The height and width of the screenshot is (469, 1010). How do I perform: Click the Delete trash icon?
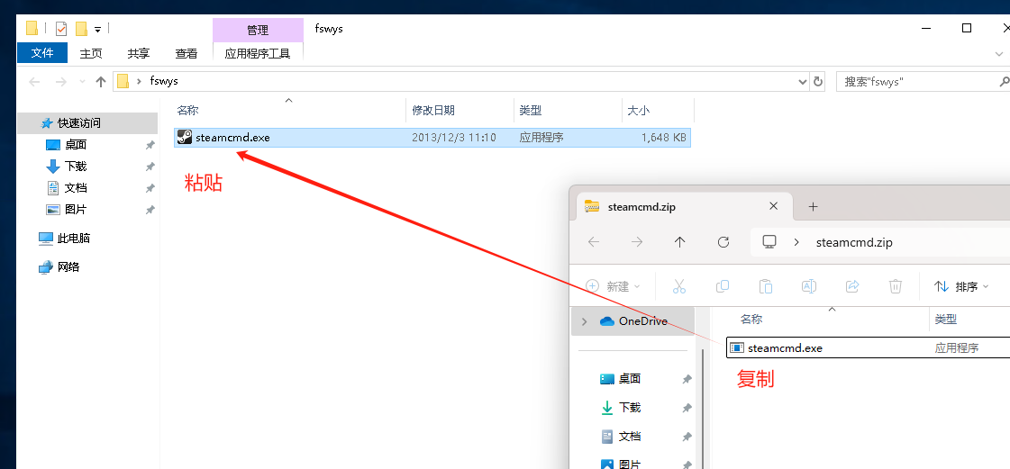click(896, 286)
